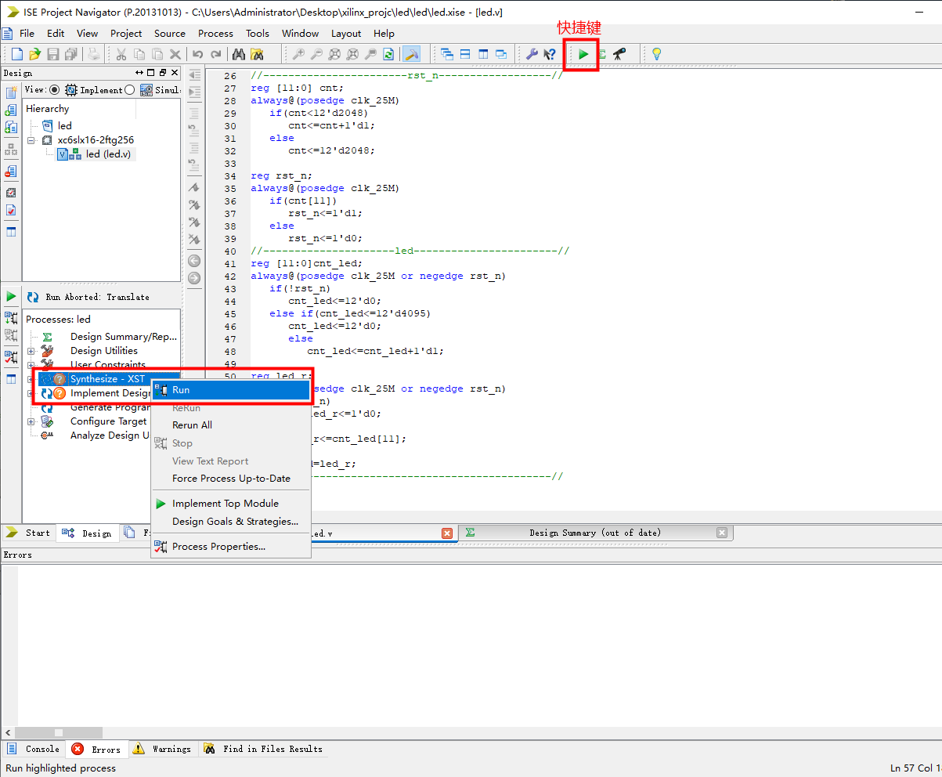
Task: Click the Open folder toolbar icon
Action: click(34, 54)
